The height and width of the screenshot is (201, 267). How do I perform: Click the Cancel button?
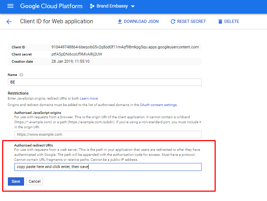(x=34, y=181)
